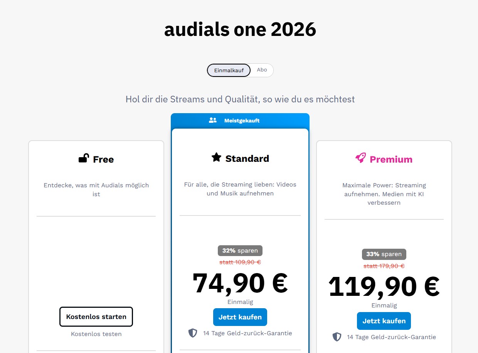The height and width of the screenshot is (353, 478).
Task: Switch to the Abo pricing option
Action: tap(262, 70)
